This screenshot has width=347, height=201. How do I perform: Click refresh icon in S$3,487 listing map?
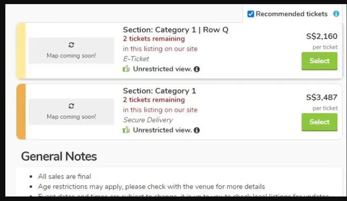[x=71, y=106]
